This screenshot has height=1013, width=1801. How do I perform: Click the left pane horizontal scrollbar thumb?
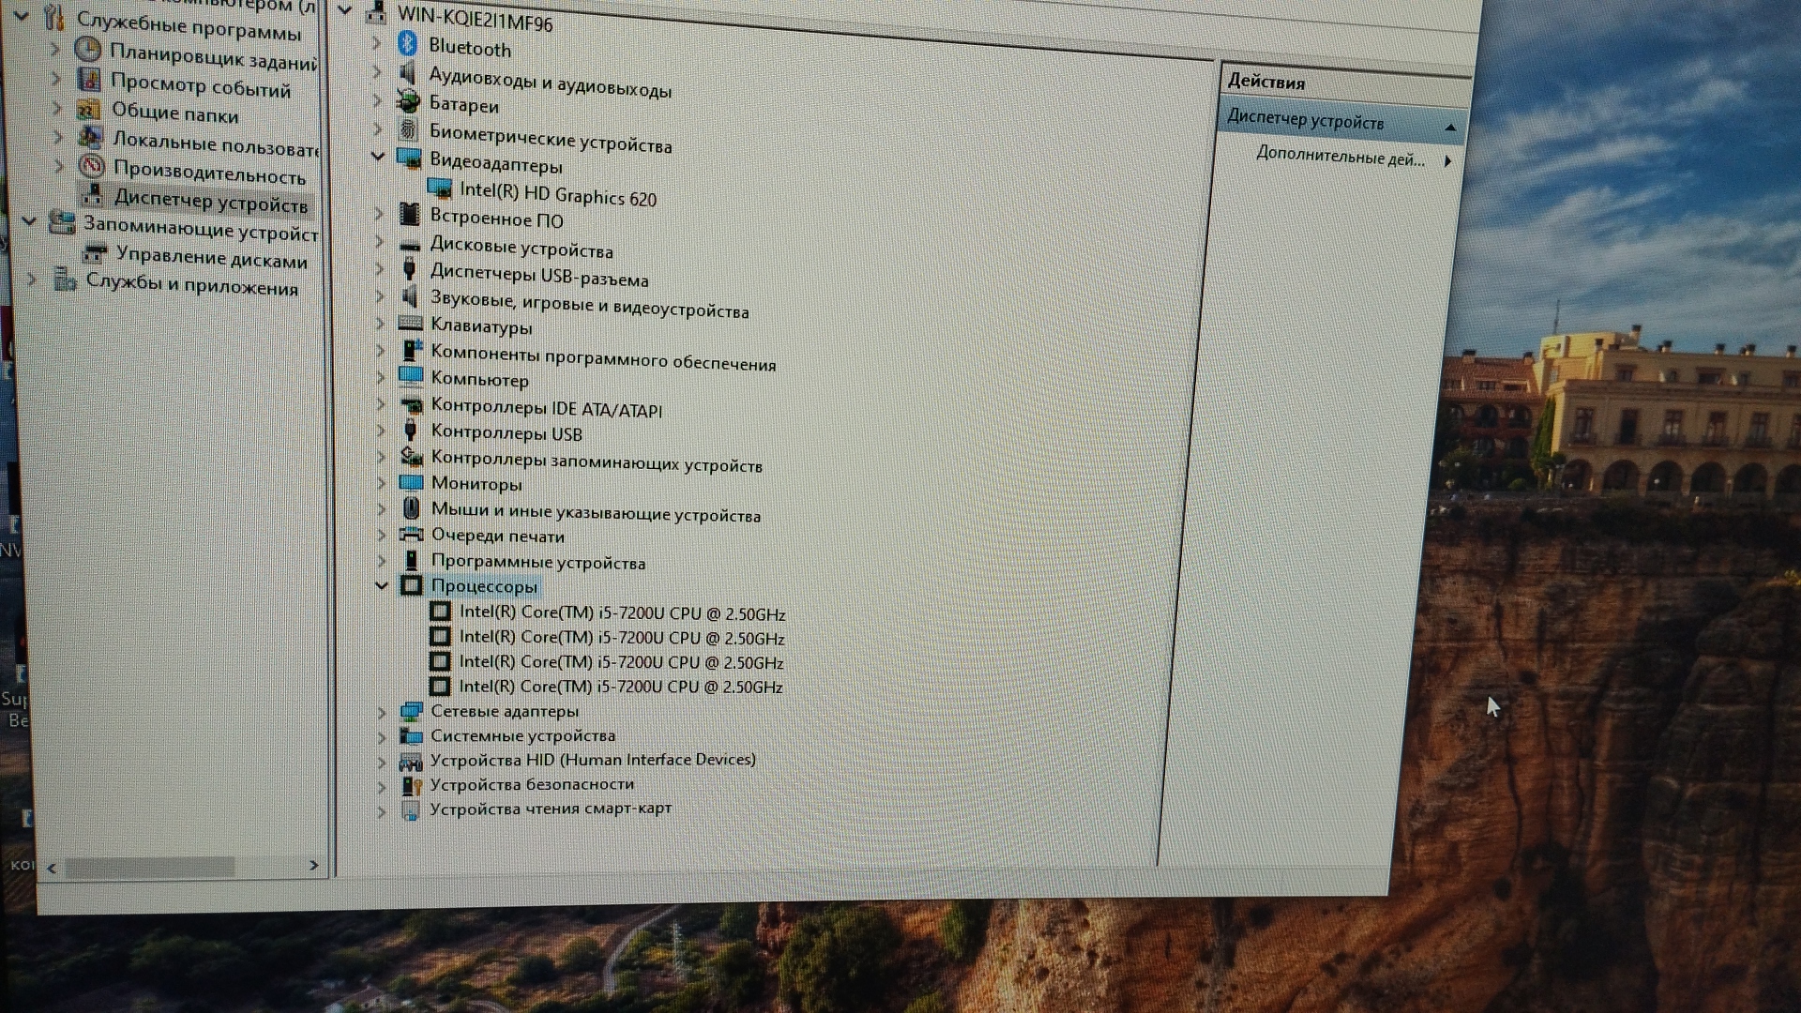150,867
